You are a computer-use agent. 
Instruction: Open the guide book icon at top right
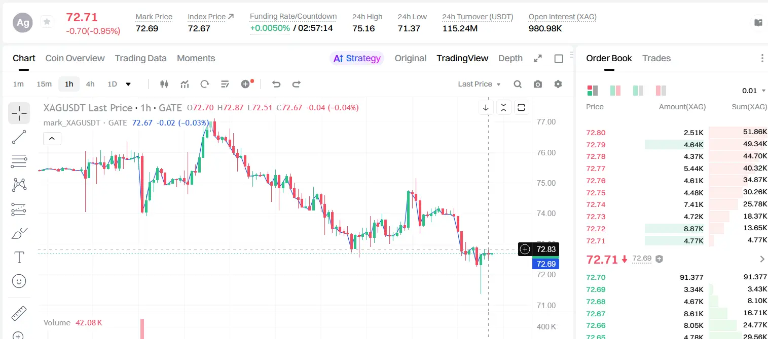(758, 23)
